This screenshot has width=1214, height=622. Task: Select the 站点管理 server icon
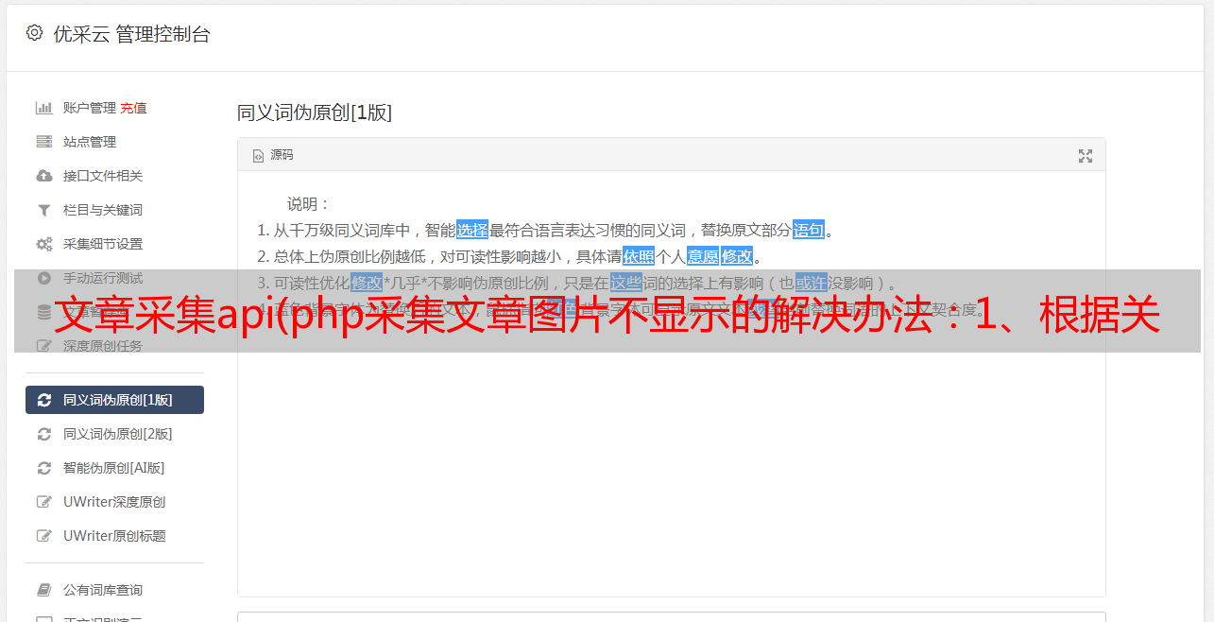coord(43,142)
